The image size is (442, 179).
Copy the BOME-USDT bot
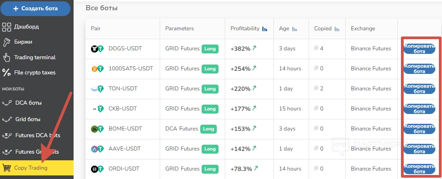point(419,129)
